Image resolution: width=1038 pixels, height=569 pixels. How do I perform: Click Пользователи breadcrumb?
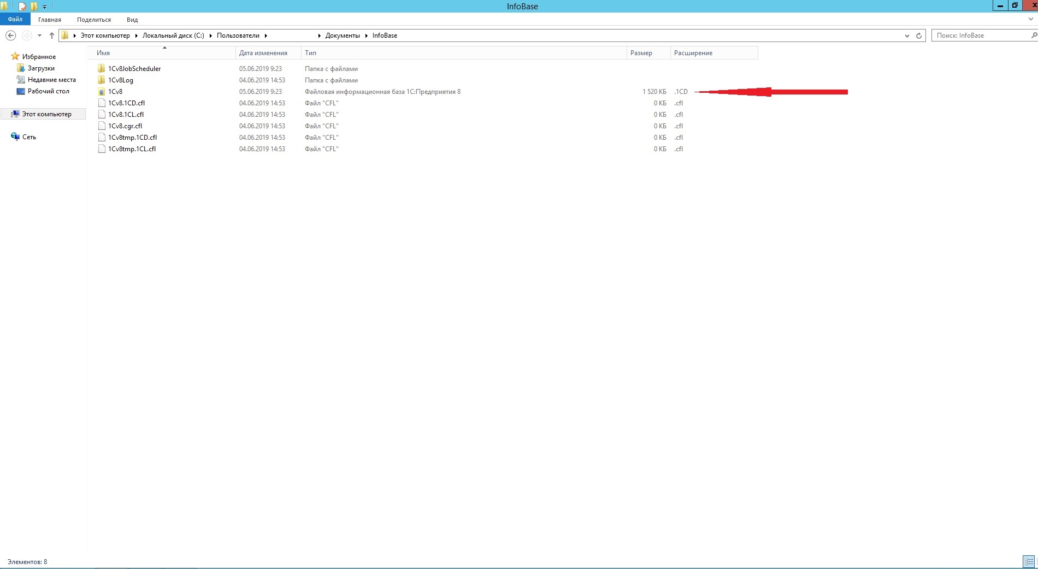(x=238, y=35)
